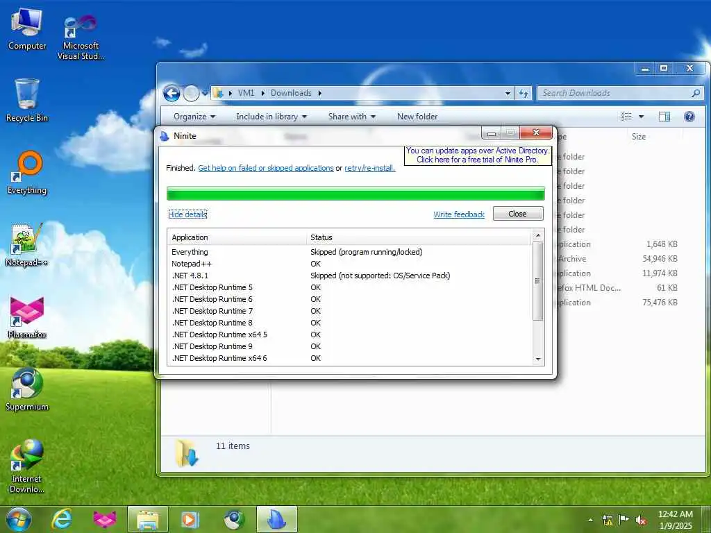This screenshot has height=533, width=711.
Task: Open the Share with menu
Action: pyautogui.click(x=352, y=117)
